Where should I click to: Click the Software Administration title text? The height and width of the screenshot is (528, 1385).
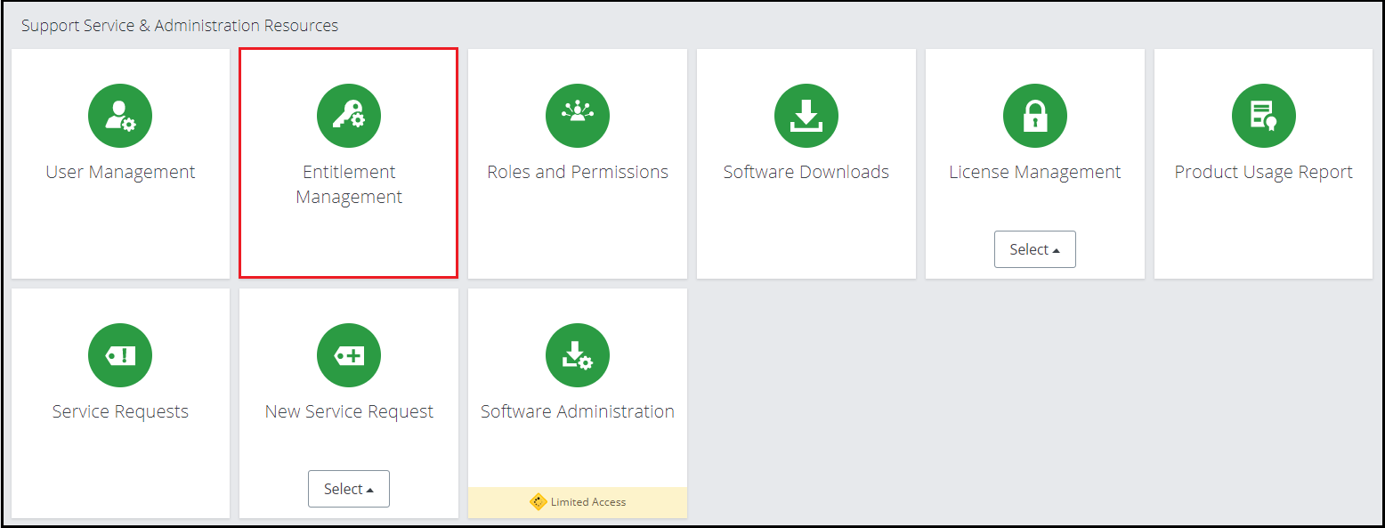click(578, 411)
